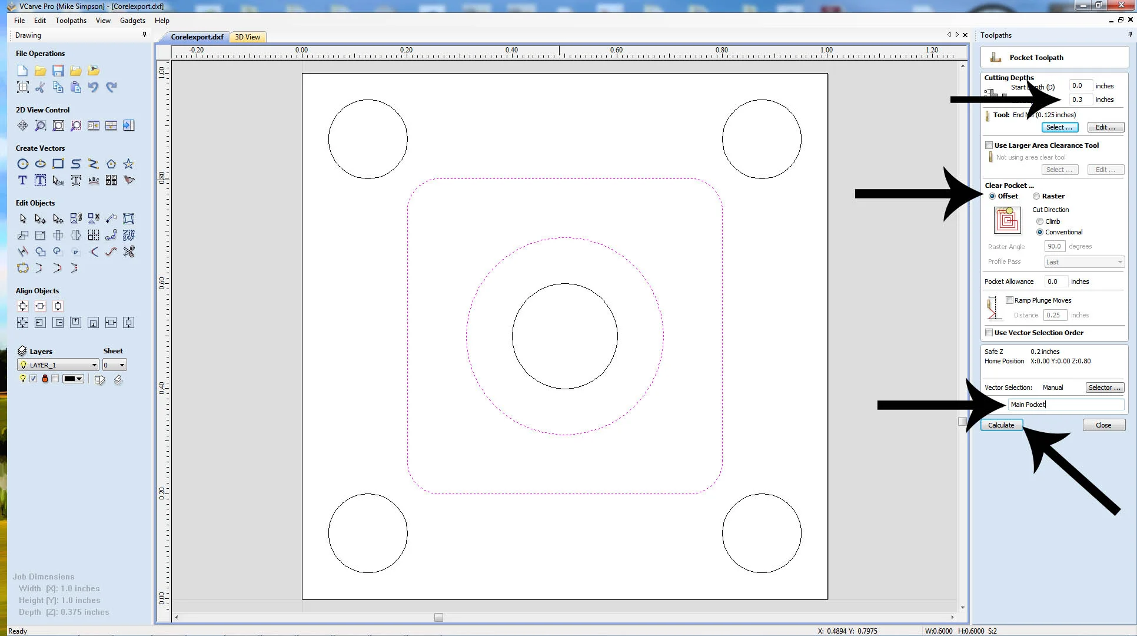Click the Undo arrow icon
The width and height of the screenshot is (1137, 636).
(93, 87)
